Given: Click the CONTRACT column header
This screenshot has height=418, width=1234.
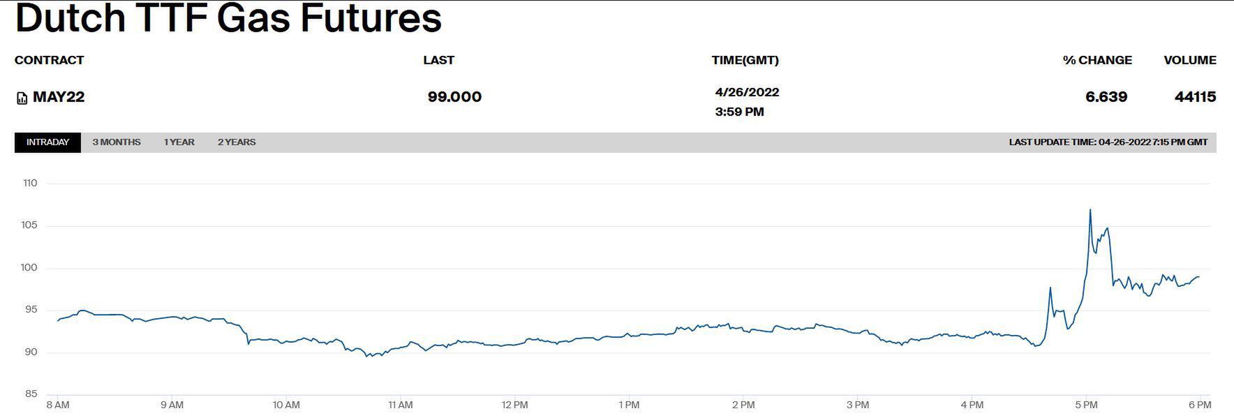Looking at the screenshot, I should point(49,60).
